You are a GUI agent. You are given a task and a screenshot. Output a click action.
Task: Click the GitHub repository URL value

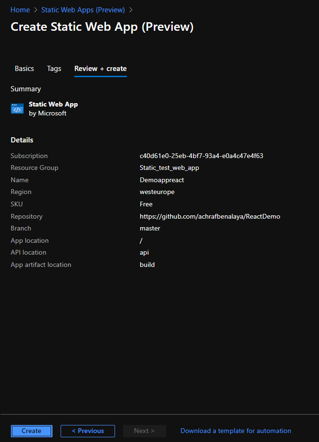[x=210, y=216]
